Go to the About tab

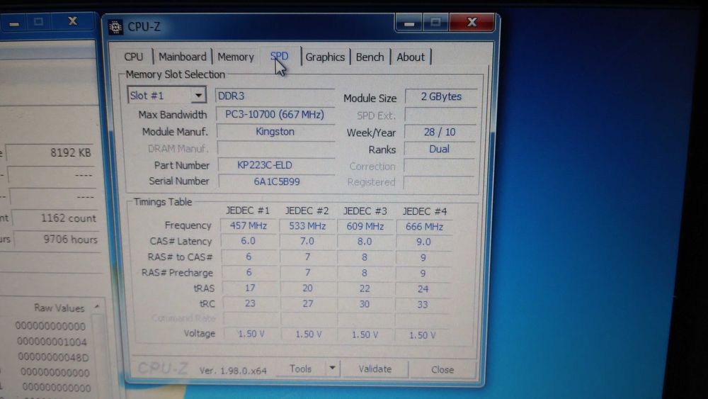click(411, 57)
